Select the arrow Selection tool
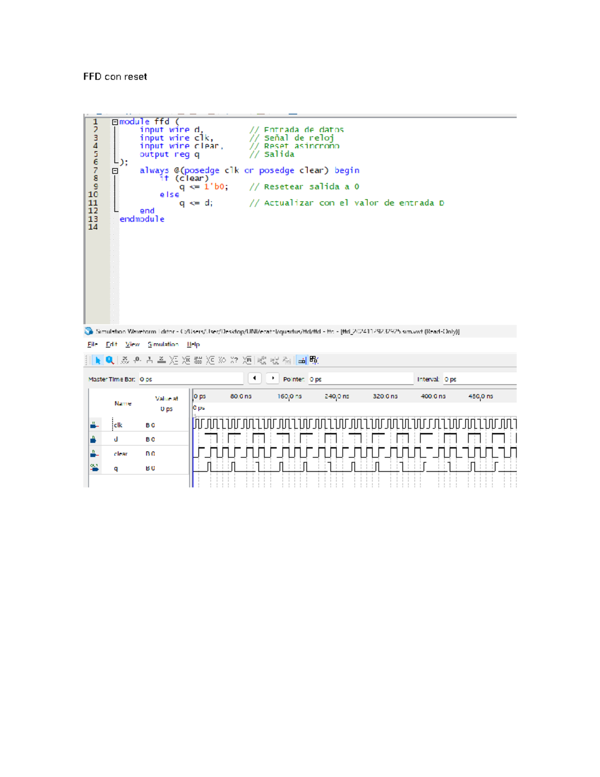Viewport: 600px width, 777px height. click(97, 360)
